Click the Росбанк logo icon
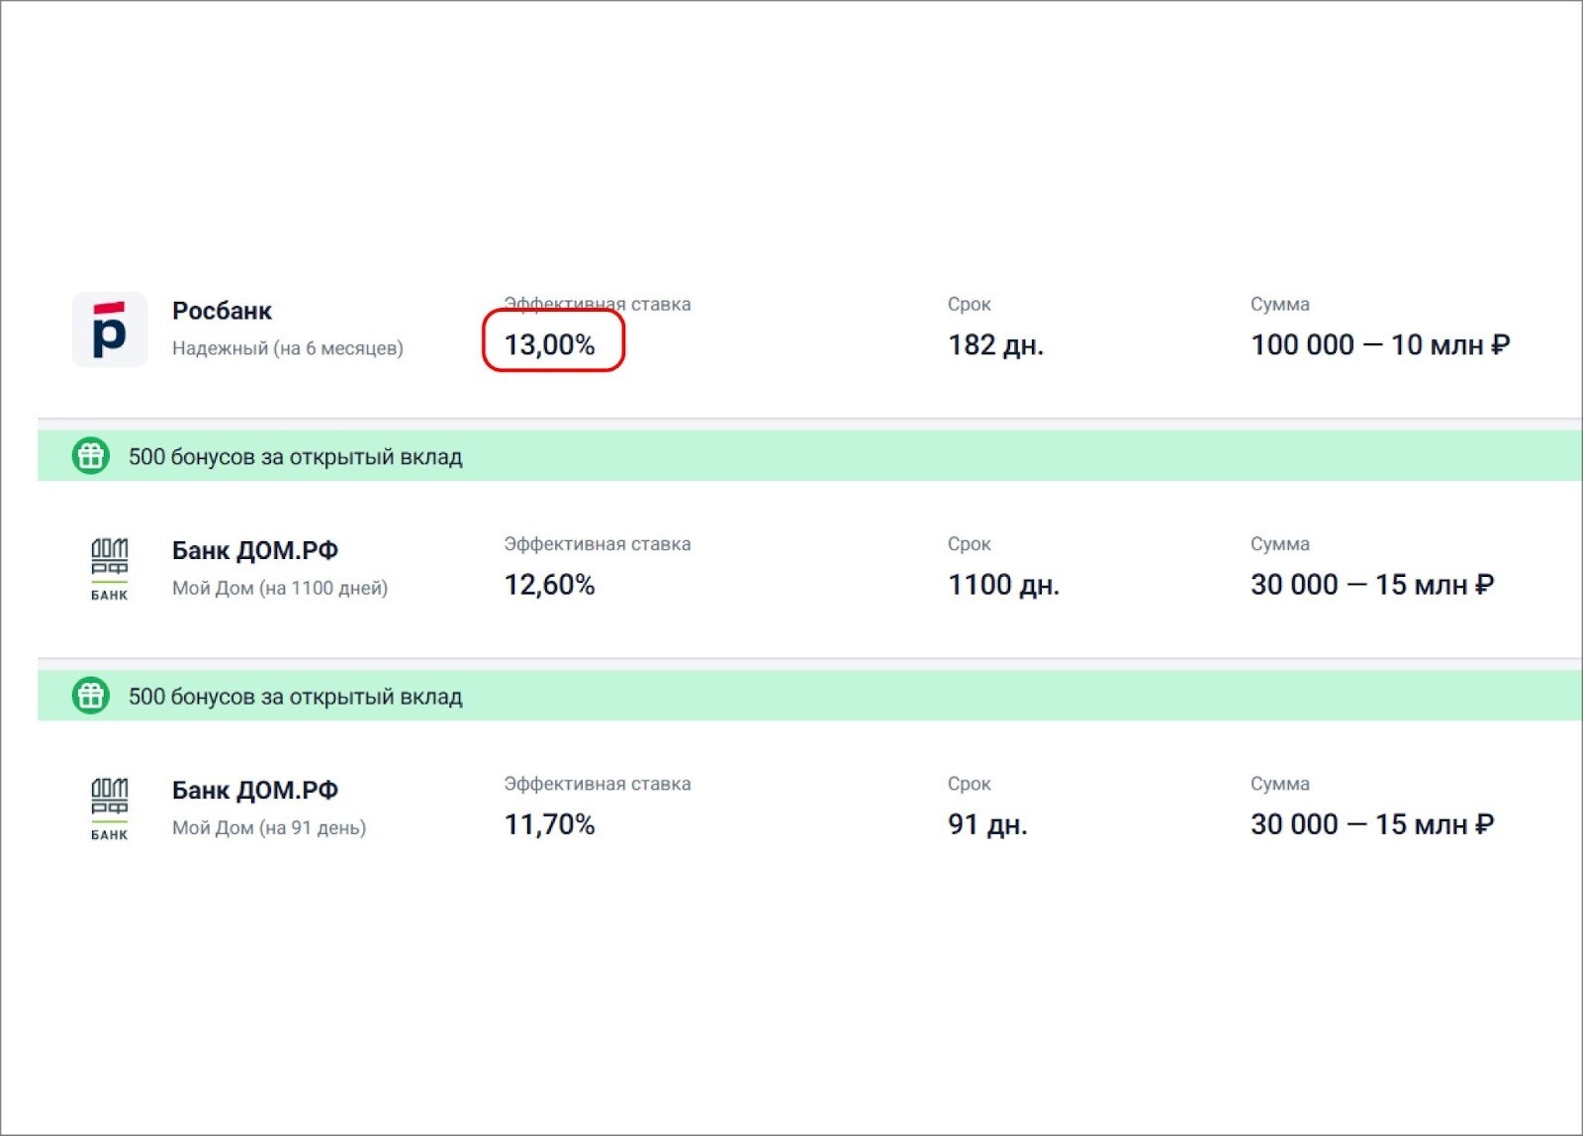The height and width of the screenshot is (1136, 1583). pyautogui.click(x=110, y=330)
